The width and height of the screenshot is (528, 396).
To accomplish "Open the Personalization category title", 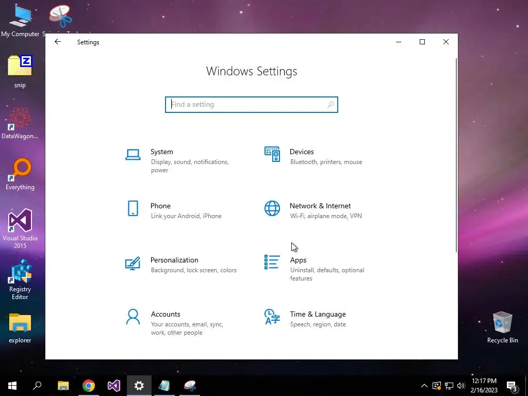I will 174,260.
